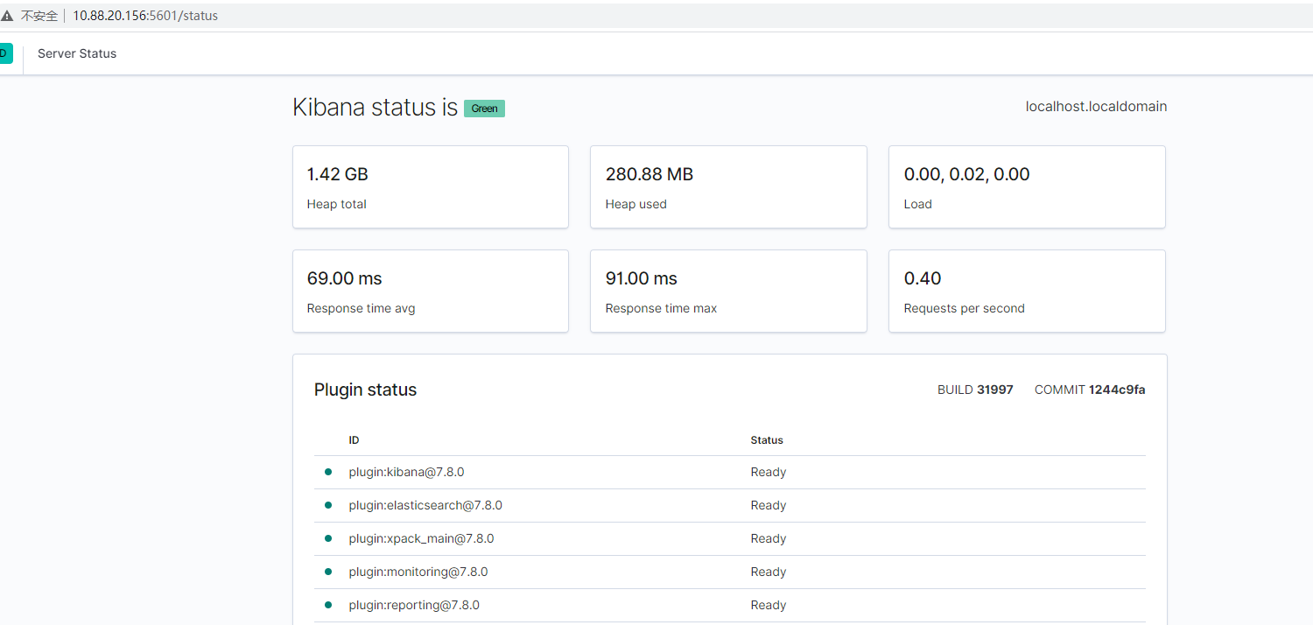1313x625 pixels.
Task: Click 91.00 ms Response time max value
Action: click(x=641, y=278)
